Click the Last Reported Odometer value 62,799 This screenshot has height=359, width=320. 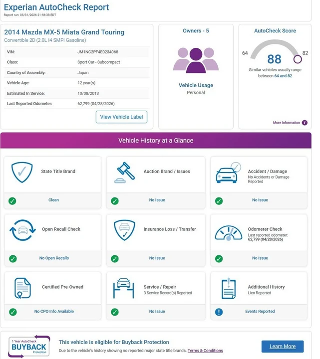point(96,104)
